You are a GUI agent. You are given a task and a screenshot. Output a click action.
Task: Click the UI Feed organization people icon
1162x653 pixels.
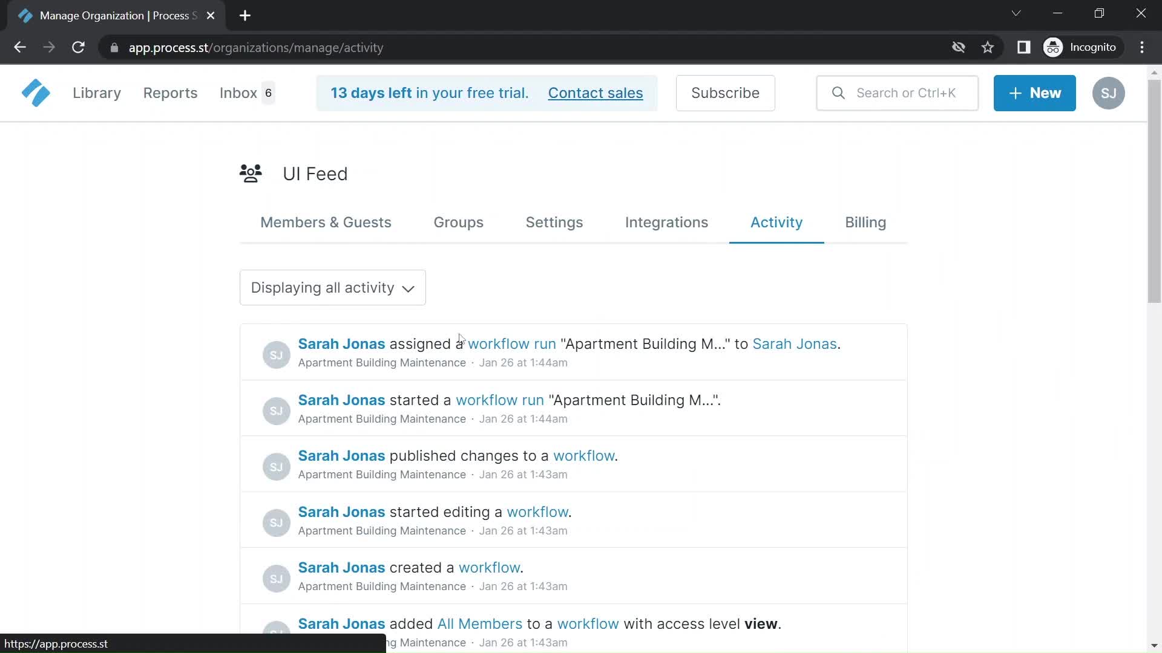(251, 174)
